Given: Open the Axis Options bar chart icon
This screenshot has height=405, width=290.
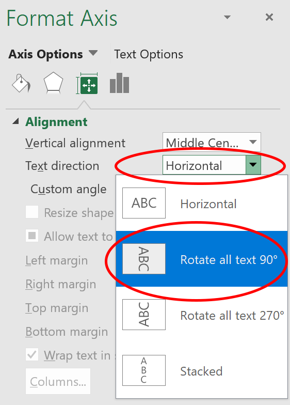Looking at the screenshot, I should [120, 83].
